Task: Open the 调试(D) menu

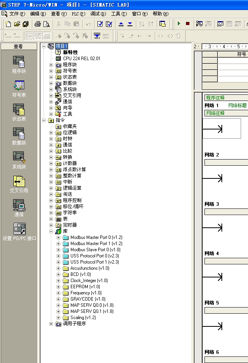Action: (x=98, y=14)
